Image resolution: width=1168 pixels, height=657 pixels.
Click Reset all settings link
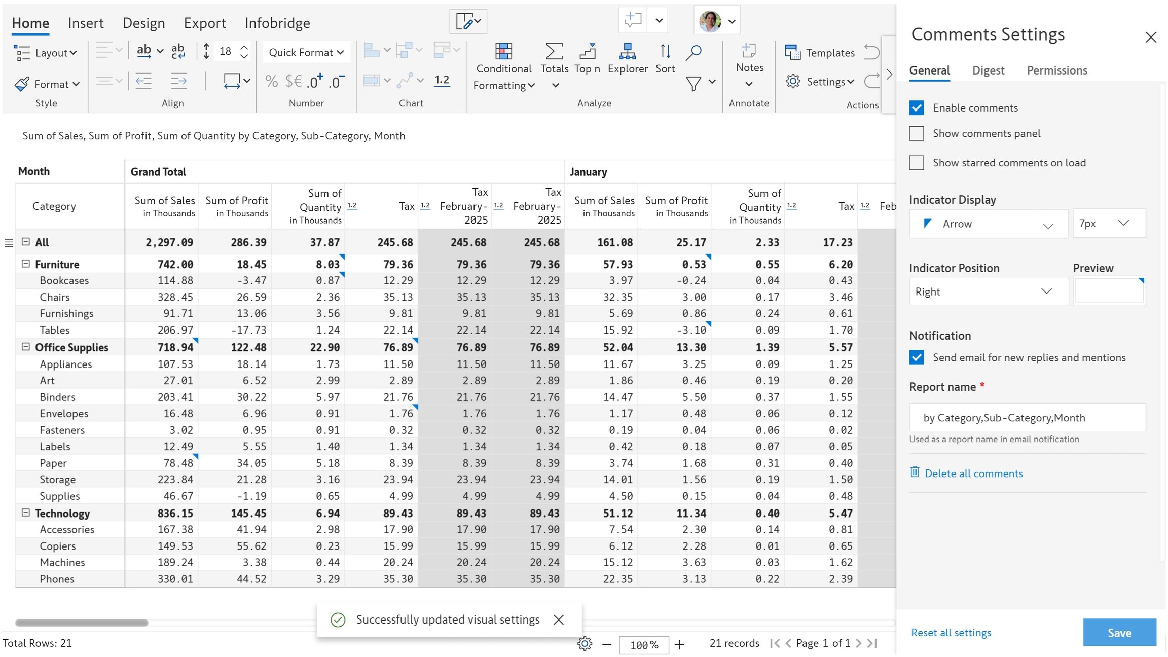tap(951, 632)
